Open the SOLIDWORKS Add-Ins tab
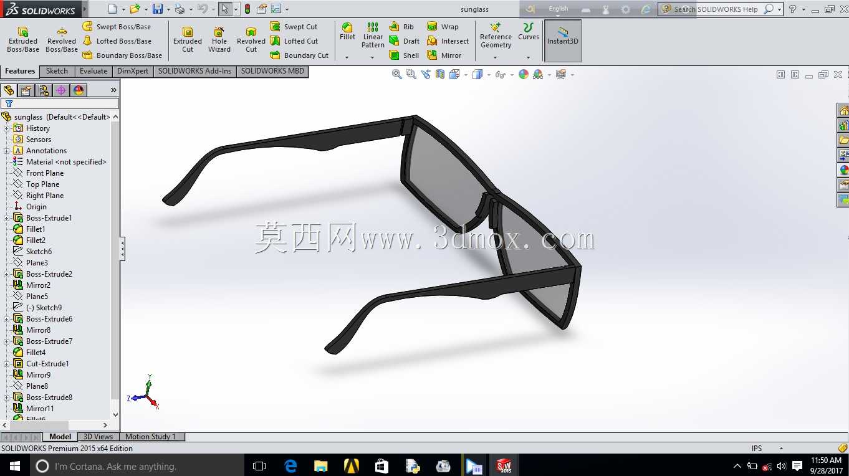 (194, 71)
